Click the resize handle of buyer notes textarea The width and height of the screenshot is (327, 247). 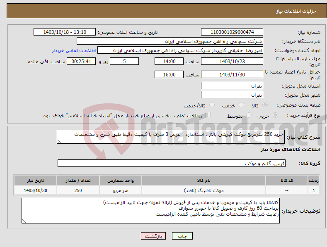point(24,221)
